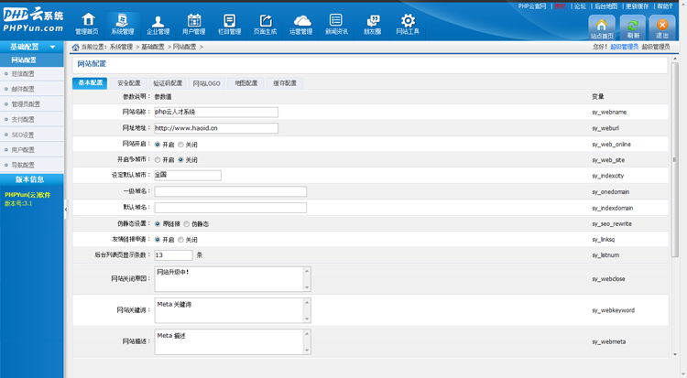Click the 刷新 green refresh button
Image resolution: width=687 pixels, height=378 pixels.
point(633,27)
